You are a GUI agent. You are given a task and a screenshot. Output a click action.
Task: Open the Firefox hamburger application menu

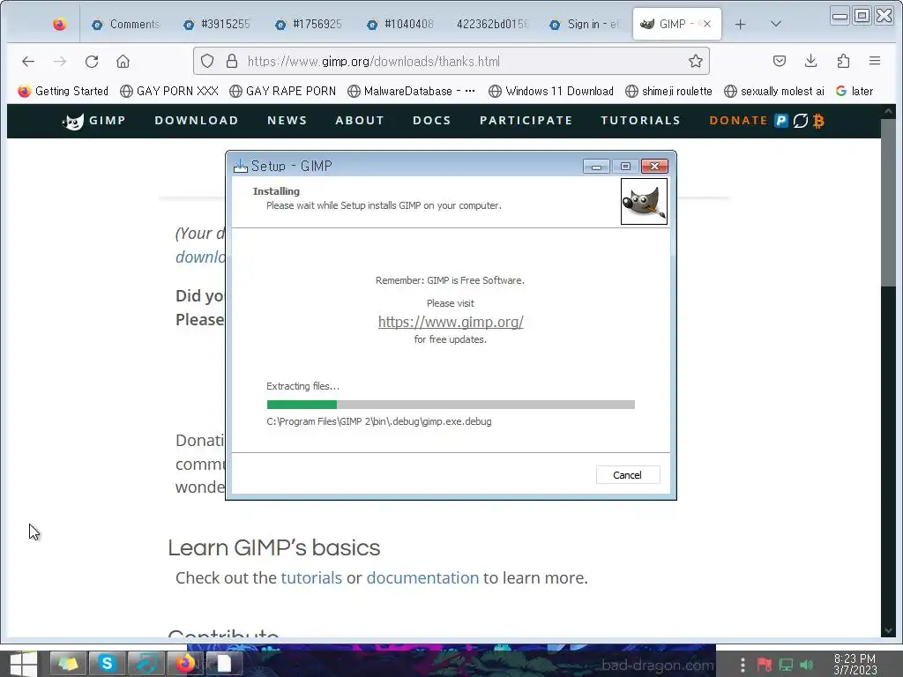point(874,61)
